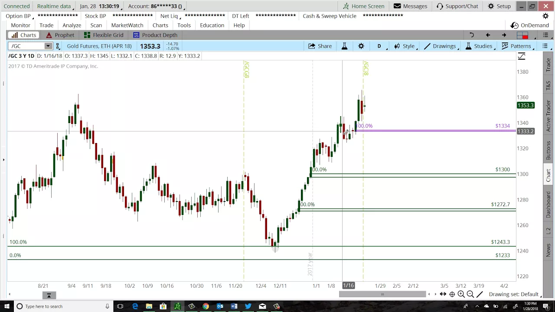Click the forward arrow icon

tap(504, 35)
